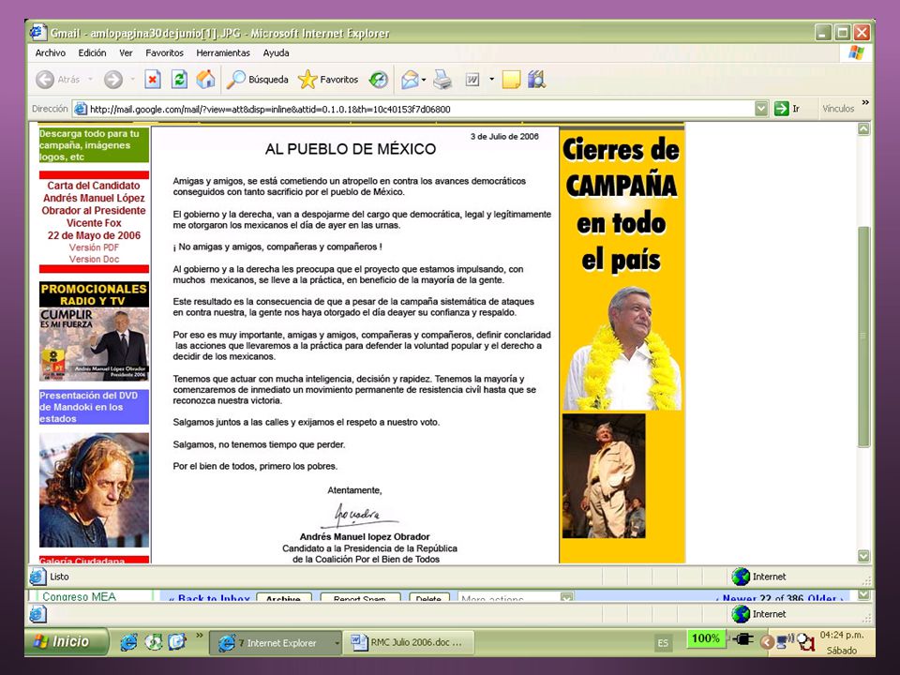The height and width of the screenshot is (675, 900).
Task: Click the Windows logo throbber in the menu bar
Action: [856, 52]
